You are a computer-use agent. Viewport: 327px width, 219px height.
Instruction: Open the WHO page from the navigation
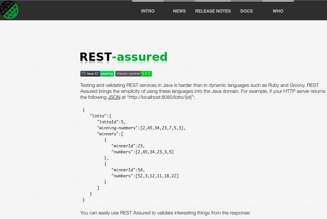point(278,11)
